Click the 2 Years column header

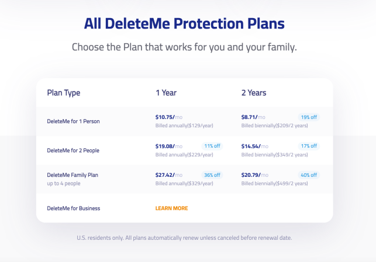[x=254, y=93]
